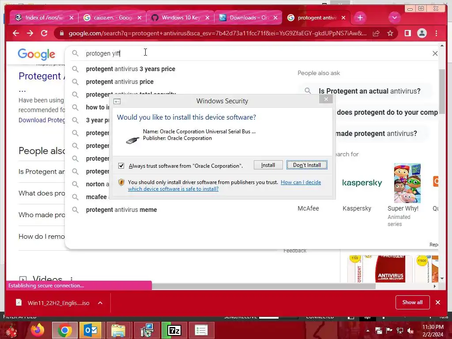This screenshot has height=339, width=452.
Task: Reload the page with the refresh icon
Action: pyautogui.click(x=44, y=33)
